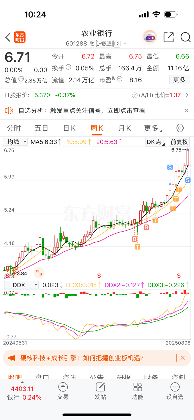The image size is (194, 420).
Task: Tap the MA10 5.99 value
Action: [x=79, y=142]
